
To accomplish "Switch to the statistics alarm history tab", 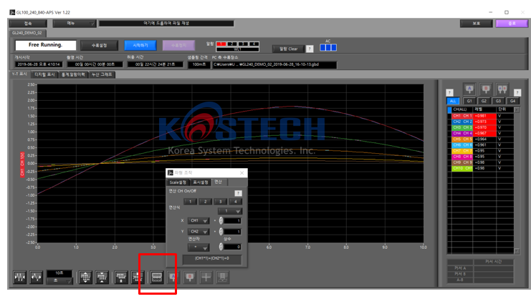I will tap(73, 74).
